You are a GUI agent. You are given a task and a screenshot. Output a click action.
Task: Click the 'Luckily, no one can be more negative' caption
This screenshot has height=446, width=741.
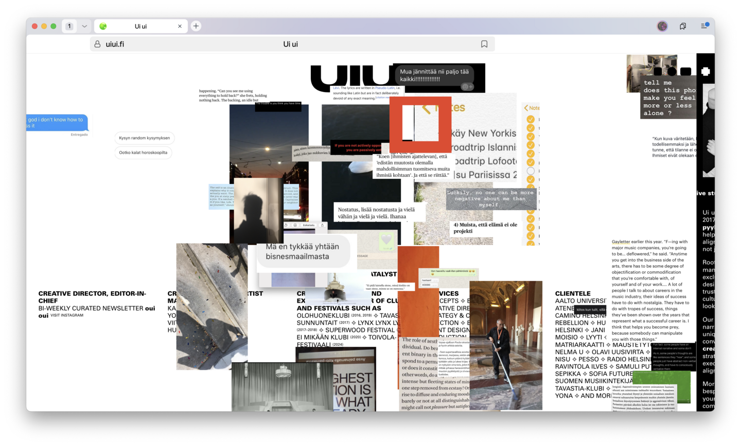[490, 199]
